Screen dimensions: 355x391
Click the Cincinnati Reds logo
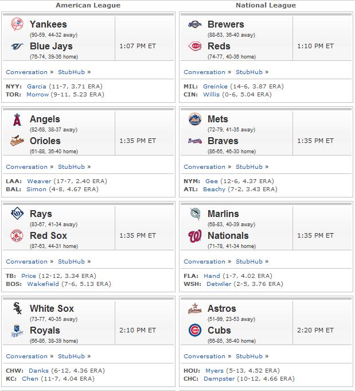coord(195,46)
